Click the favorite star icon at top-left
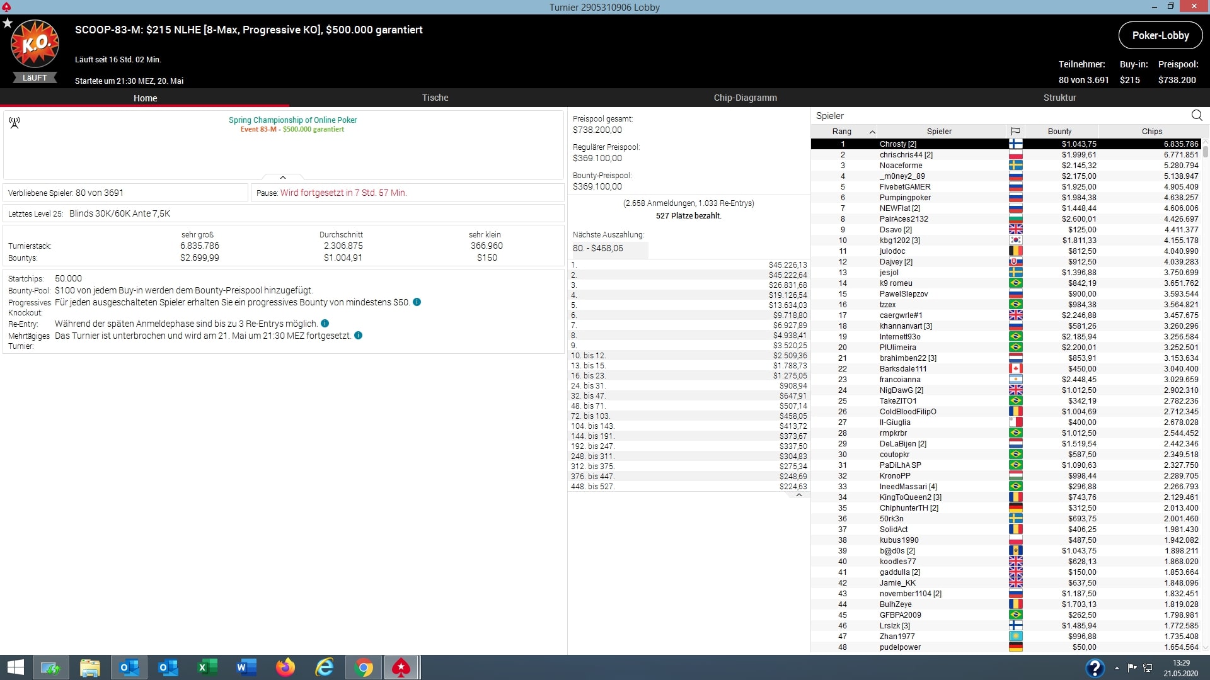The image size is (1210, 680). [8, 23]
